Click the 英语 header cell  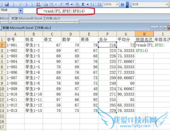click(89, 39)
